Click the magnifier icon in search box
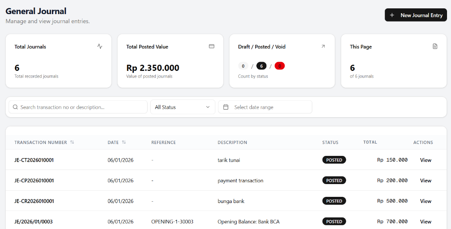This screenshot has width=451, height=229. (15, 107)
